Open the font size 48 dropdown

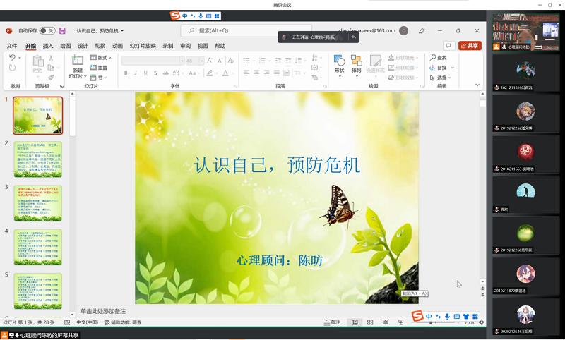[202, 61]
